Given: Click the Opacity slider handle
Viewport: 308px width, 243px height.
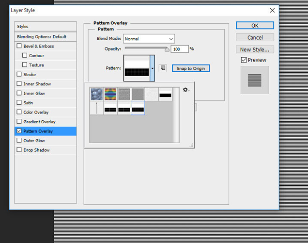Looking at the screenshot, I should [x=168, y=49].
